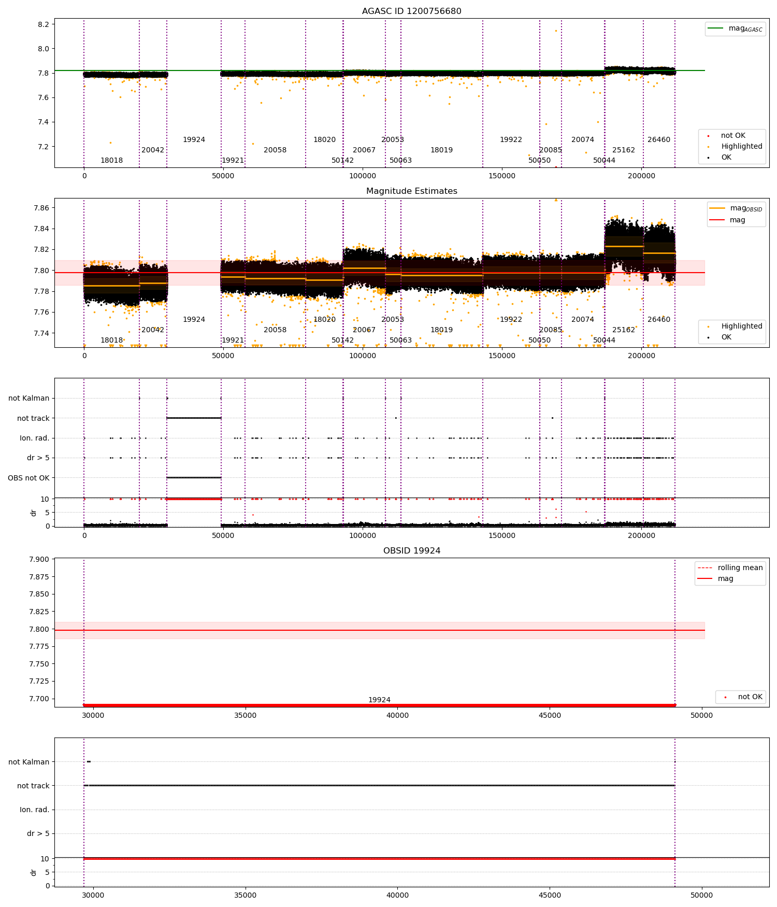Click obsid label 18019 in the AGASC panel
Viewport: 777px width, 907px height.
441,150
